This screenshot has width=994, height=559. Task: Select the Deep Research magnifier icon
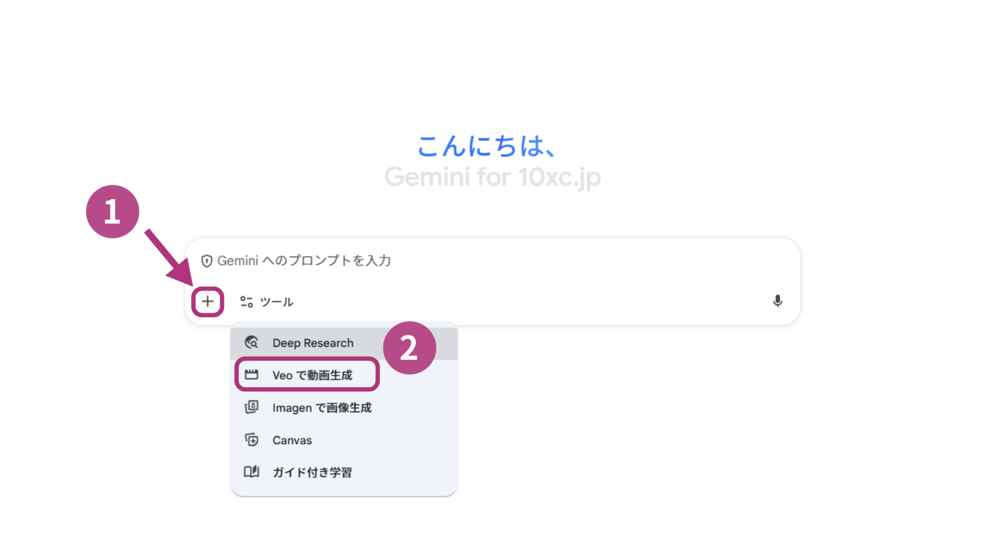251,342
